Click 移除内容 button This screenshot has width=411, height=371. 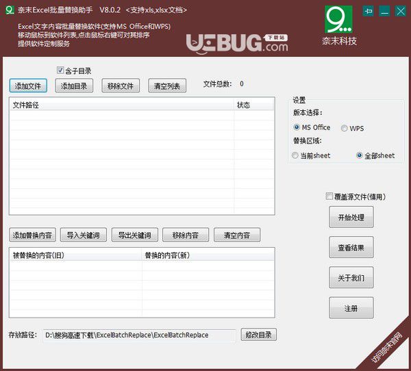pos(186,235)
